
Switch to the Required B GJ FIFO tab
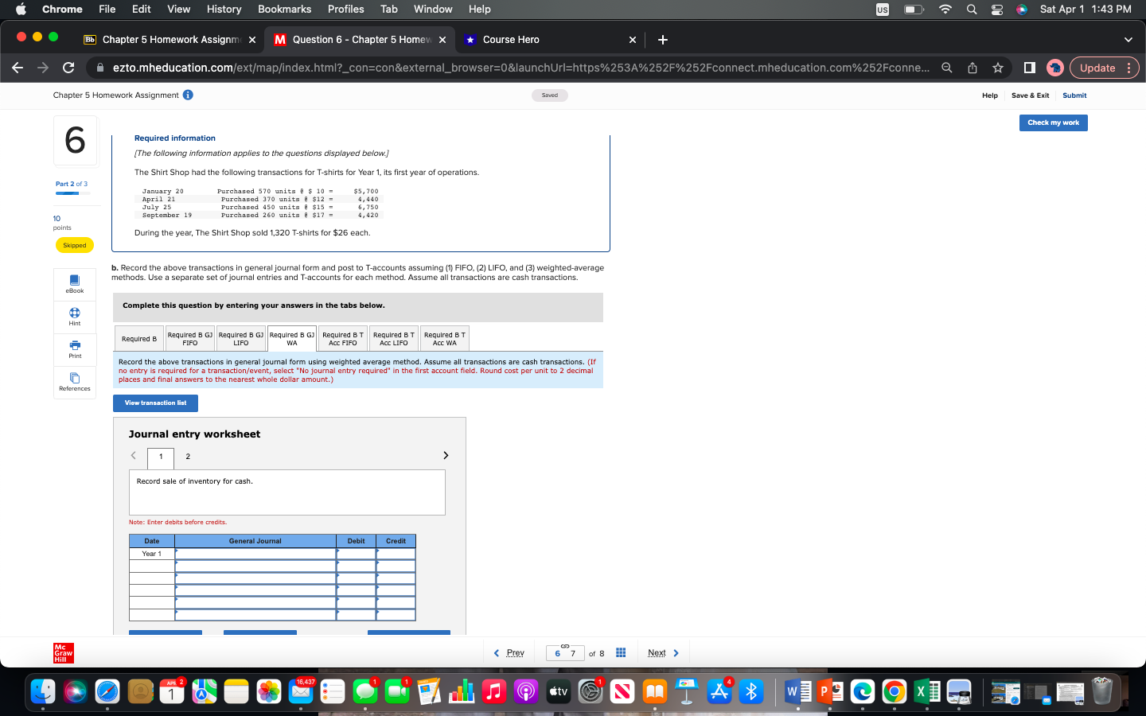point(190,339)
